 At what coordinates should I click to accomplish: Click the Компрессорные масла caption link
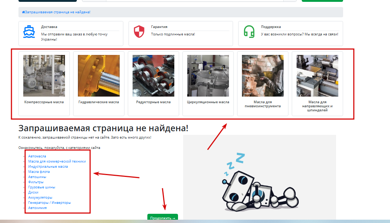click(44, 102)
